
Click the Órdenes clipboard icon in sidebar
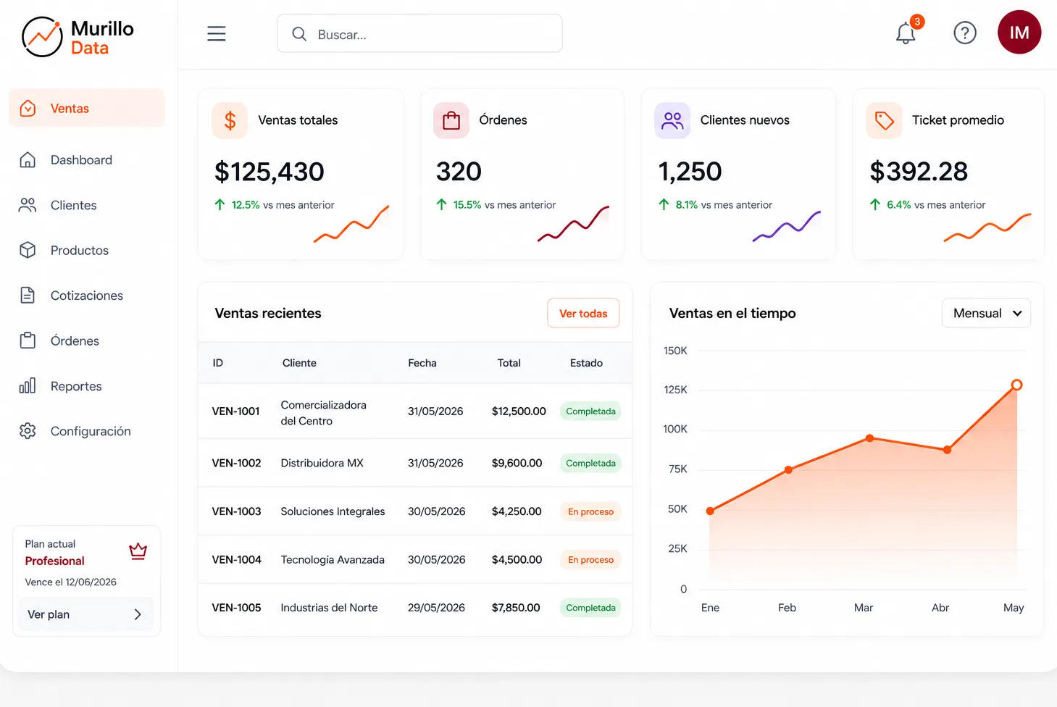tap(28, 340)
